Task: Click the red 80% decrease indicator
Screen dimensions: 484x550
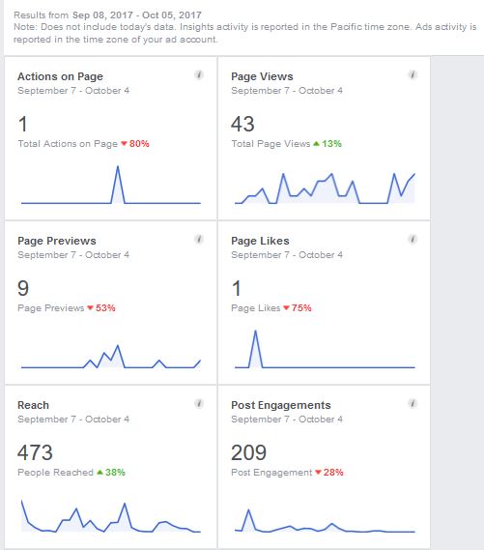Action: pyautogui.click(x=135, y=144)
